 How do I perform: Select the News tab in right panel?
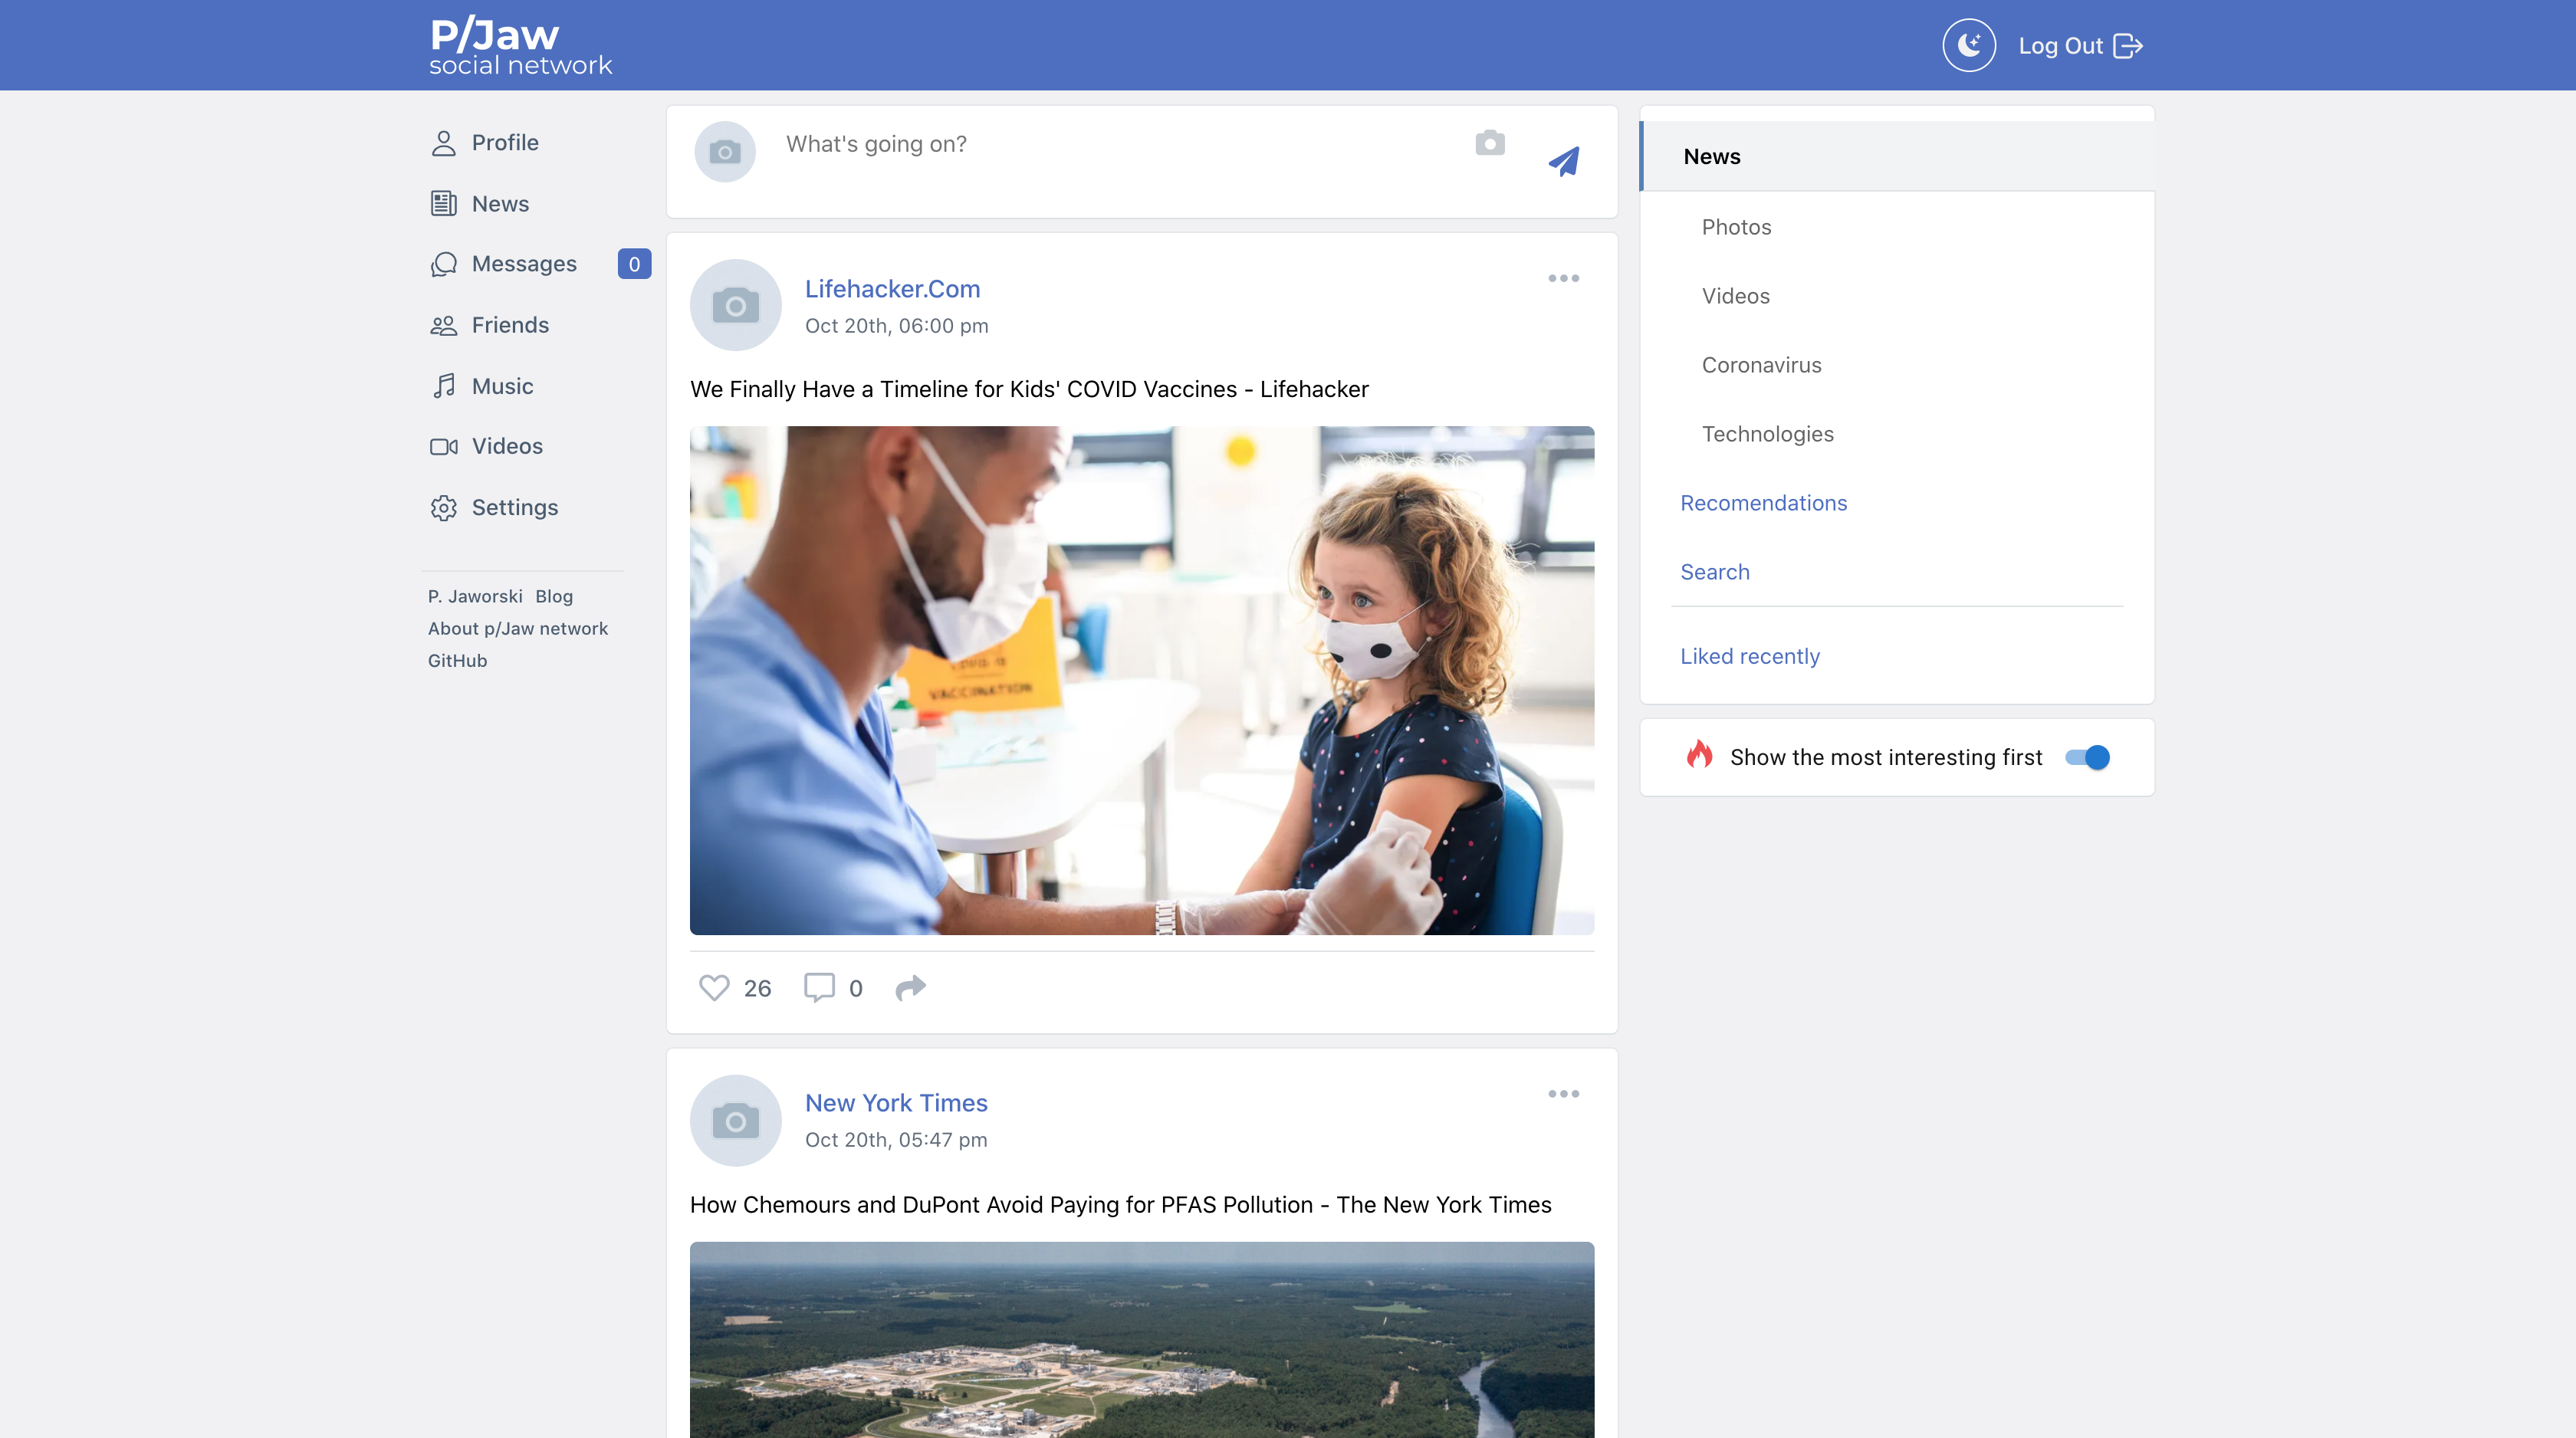(1897, 156)
